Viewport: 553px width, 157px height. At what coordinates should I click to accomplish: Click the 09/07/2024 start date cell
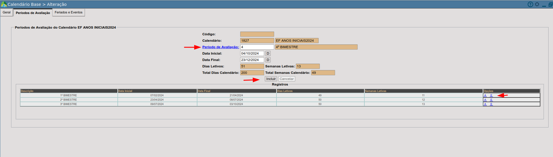pyautogui.click(x=157, y=104)
